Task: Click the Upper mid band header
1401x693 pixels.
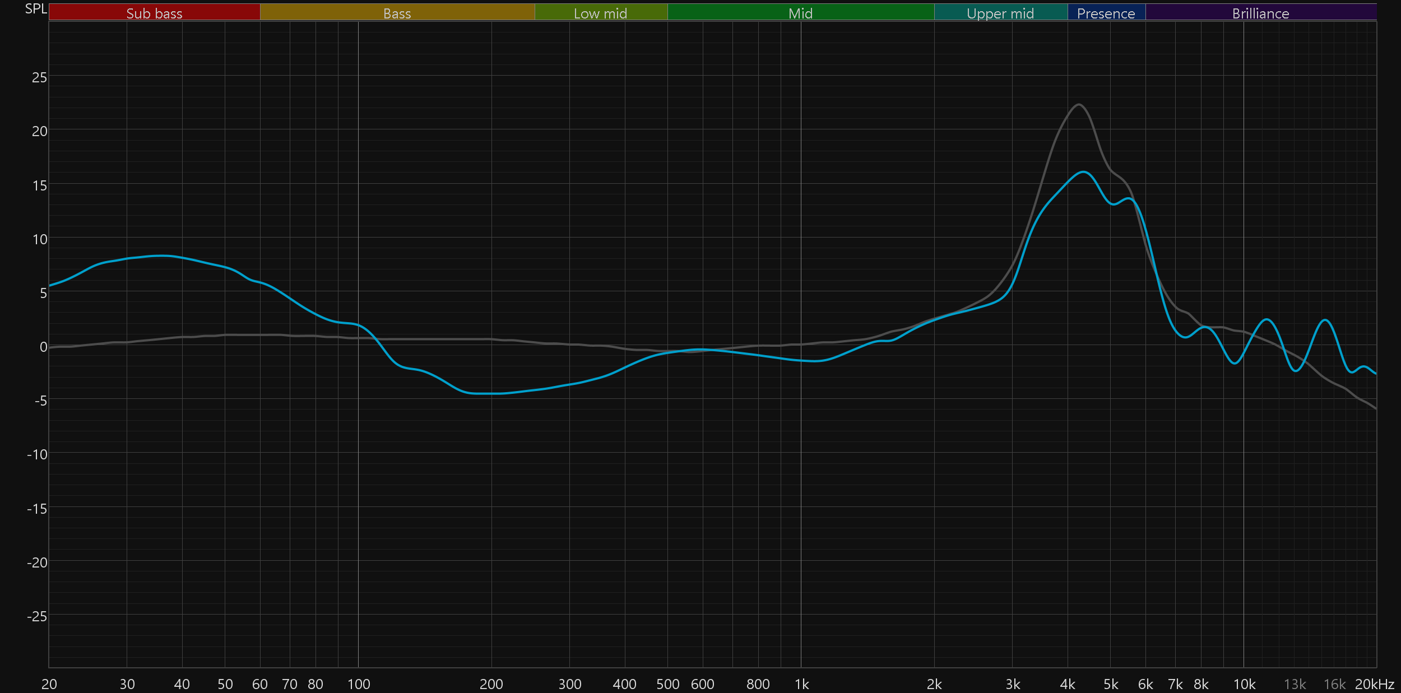Action: [x=1000, y=13]
